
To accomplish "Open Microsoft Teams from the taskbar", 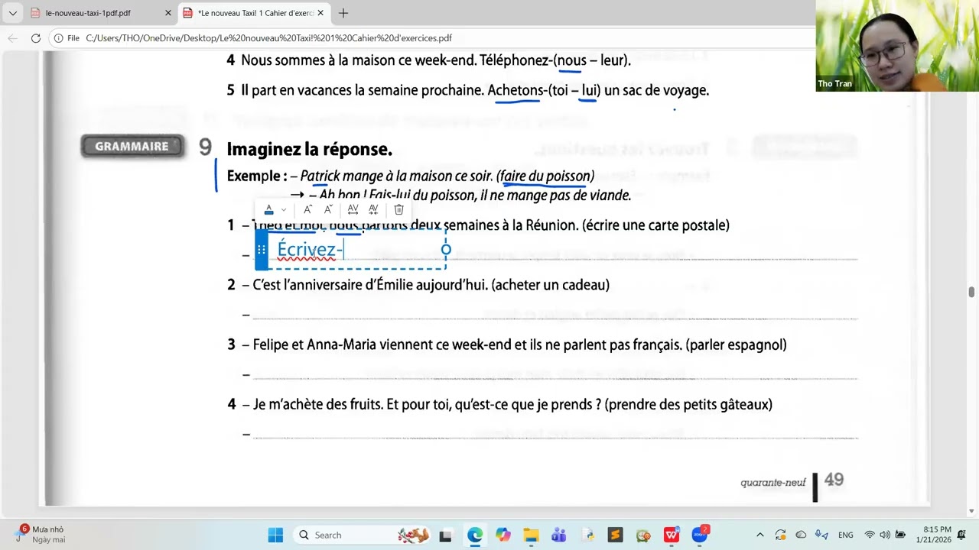I will 559,535.
